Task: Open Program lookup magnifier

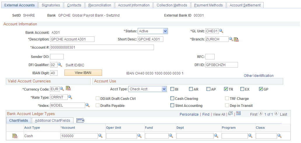Action: pos(250,136)
